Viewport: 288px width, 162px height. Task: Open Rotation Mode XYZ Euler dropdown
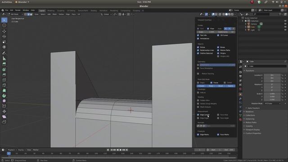click(x=273, y=103)
